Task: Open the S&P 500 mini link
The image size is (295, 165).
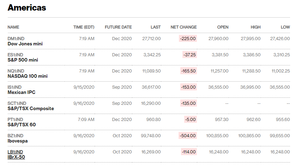Action: (23, 60)
